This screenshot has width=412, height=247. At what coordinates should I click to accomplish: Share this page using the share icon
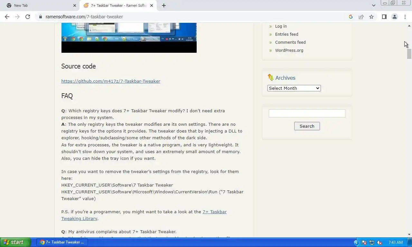click(361, 17)
